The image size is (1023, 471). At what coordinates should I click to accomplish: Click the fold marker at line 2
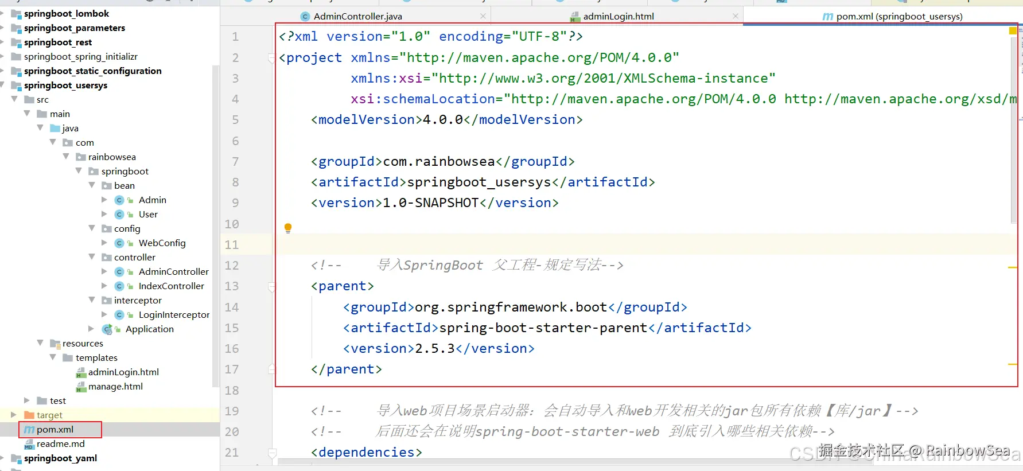tap(271, 57)
